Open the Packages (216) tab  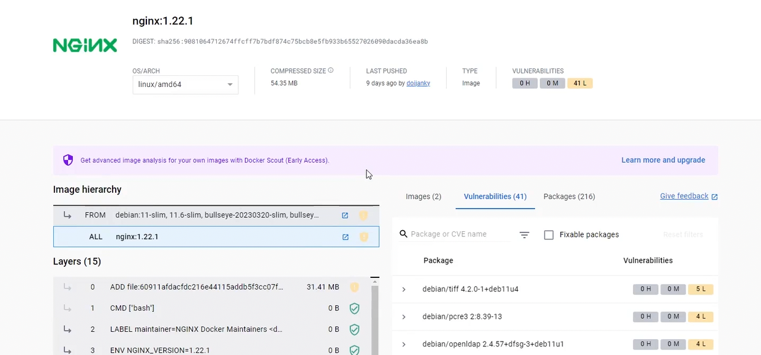point(569,196)
